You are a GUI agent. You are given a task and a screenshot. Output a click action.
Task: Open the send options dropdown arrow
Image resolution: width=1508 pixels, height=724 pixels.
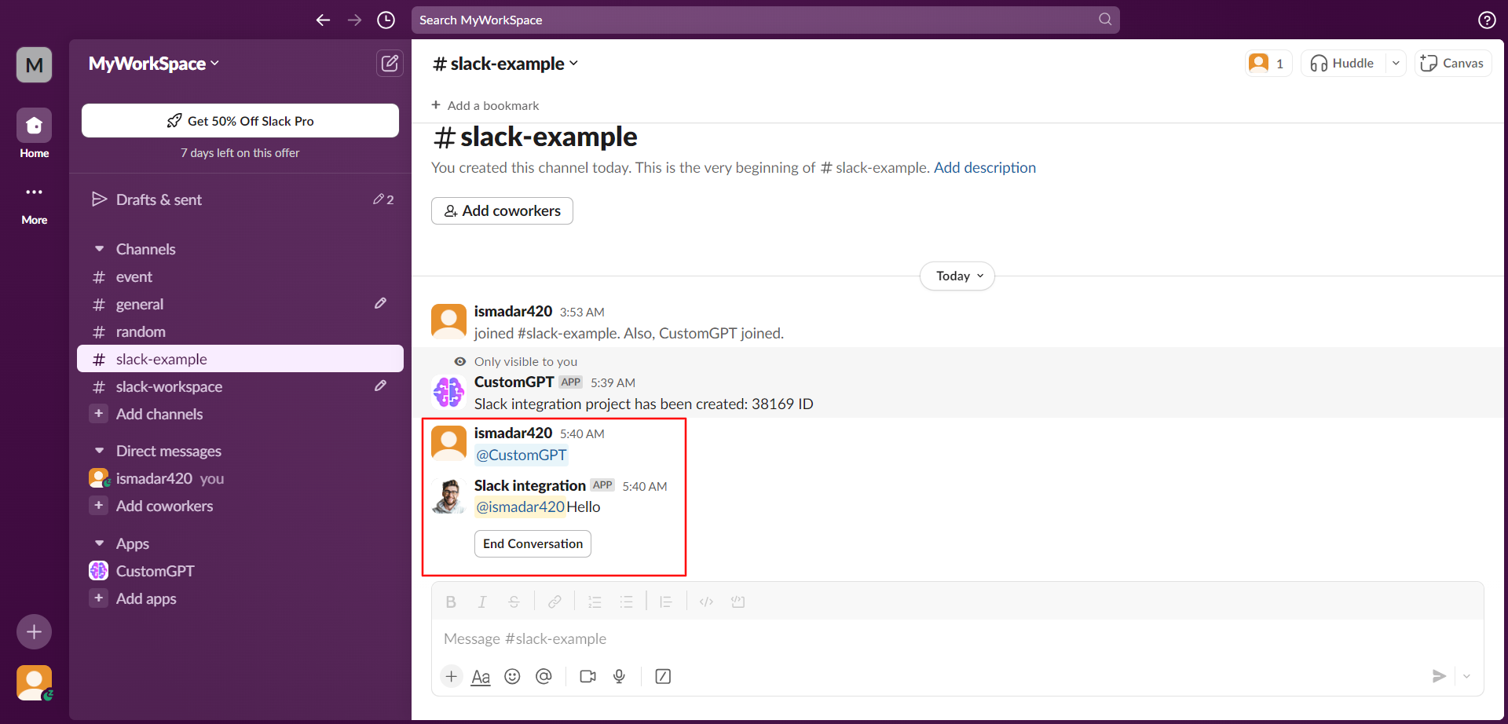pyautogui.click(x=1466, y=676)
